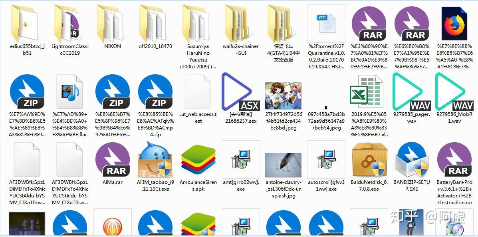Click the file name 9279586_MobR1.wav

pos(454,118)
